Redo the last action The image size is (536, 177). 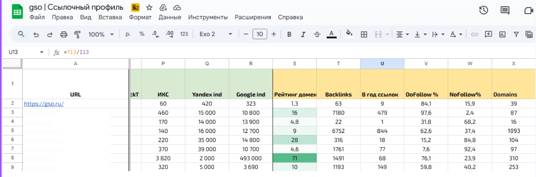pyautogui.click(x=50, y=34)
